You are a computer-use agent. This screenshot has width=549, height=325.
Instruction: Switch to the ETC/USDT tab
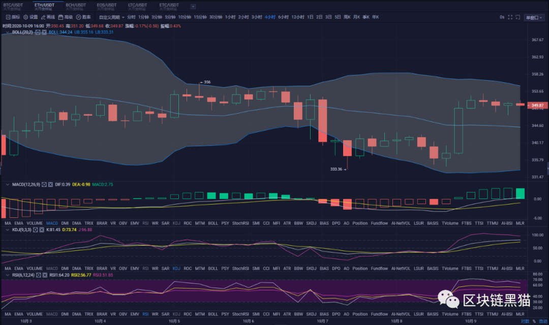169,7
